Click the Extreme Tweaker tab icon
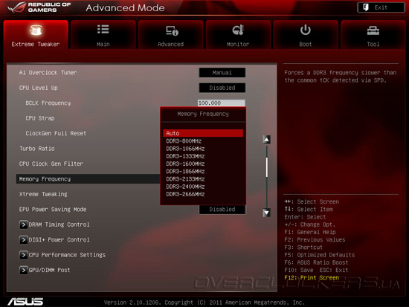Screen dimensions: 409x307 tap(36, 30)
